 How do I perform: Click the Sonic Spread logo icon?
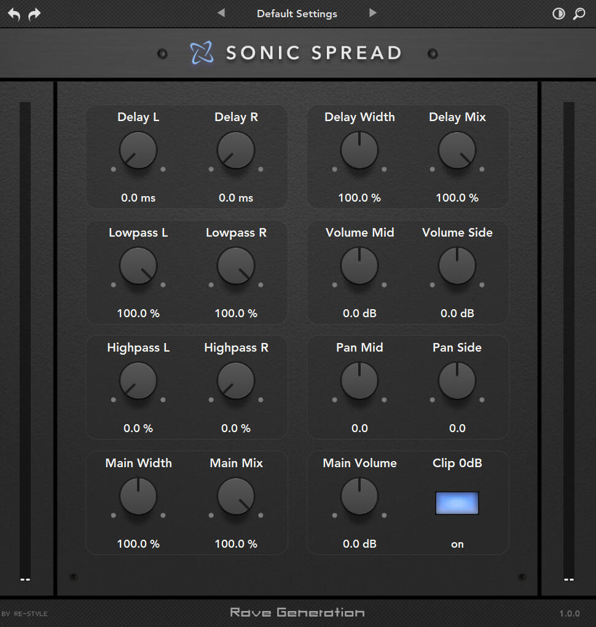point(203,53)
